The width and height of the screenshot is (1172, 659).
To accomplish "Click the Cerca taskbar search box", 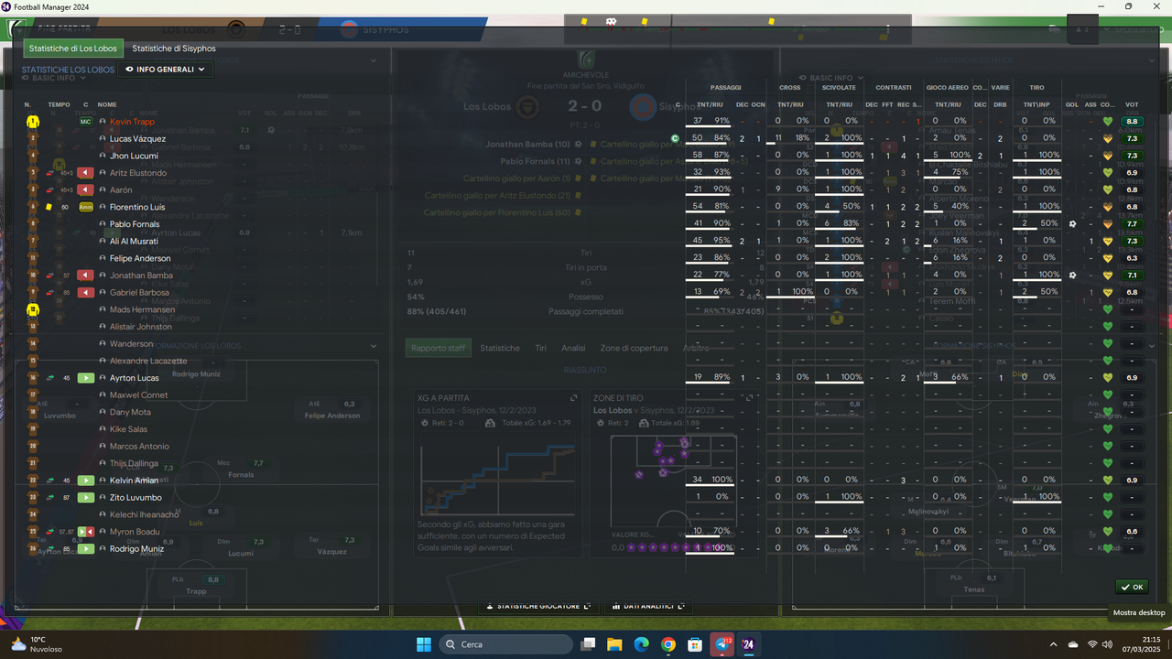I will pos(505,644).
